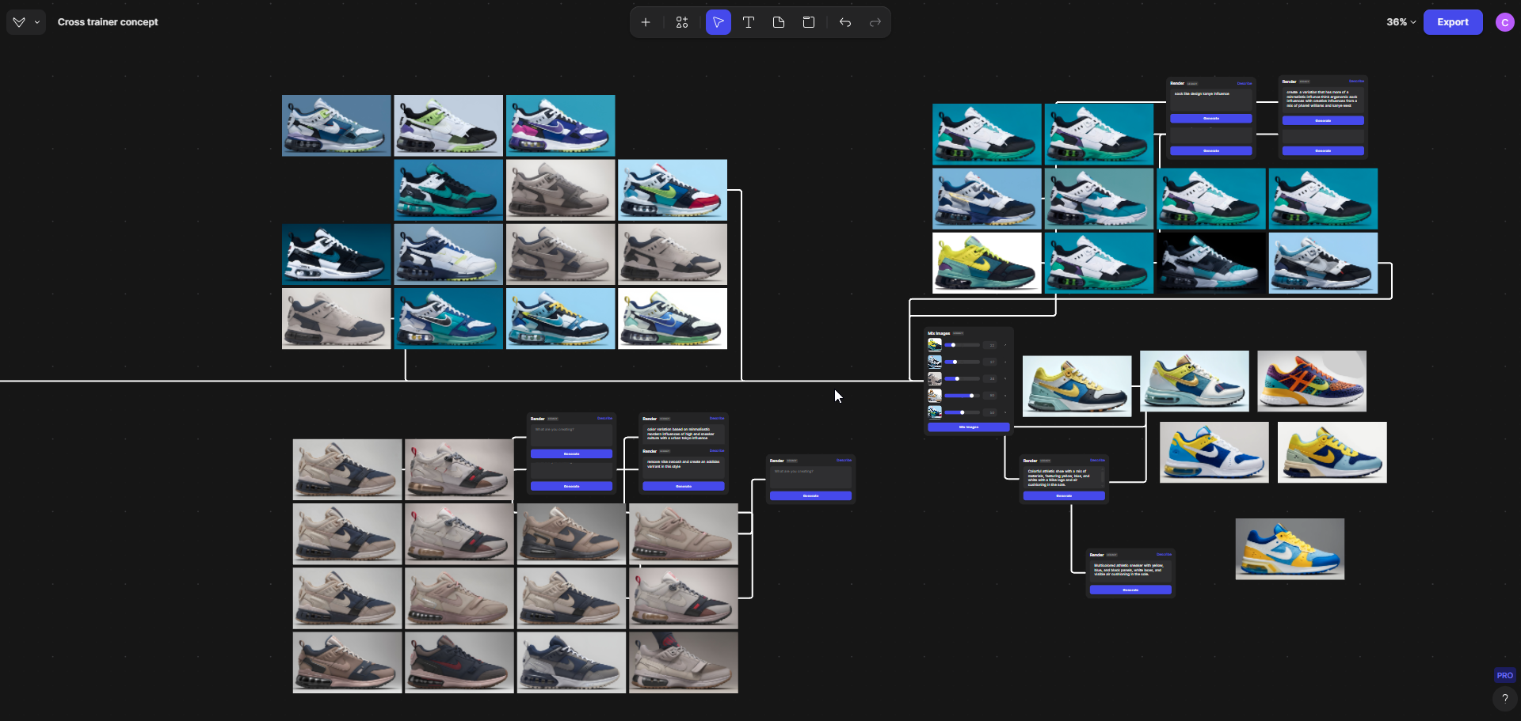Click the 'color variation based on minimalistic' prompt field
This screenshot has height=721, width=1521.
(684, 434)
